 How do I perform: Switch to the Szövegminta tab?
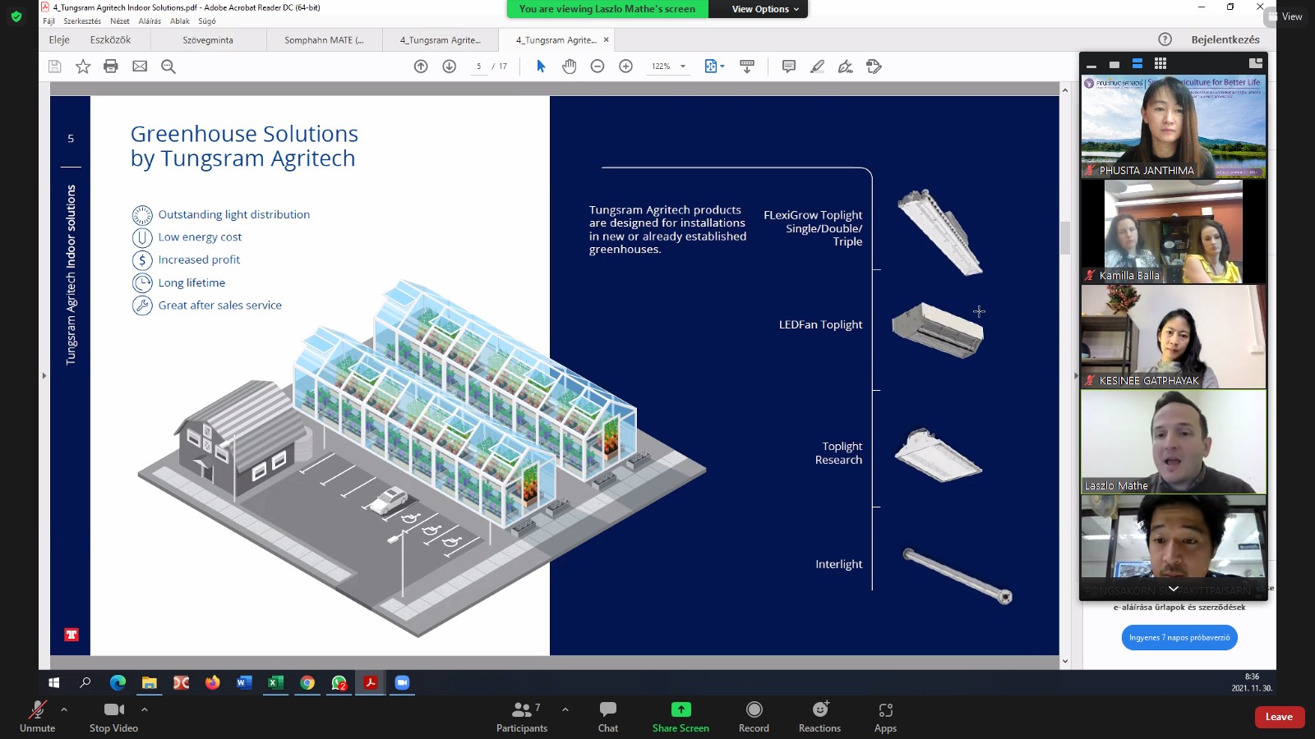(209, 40)
